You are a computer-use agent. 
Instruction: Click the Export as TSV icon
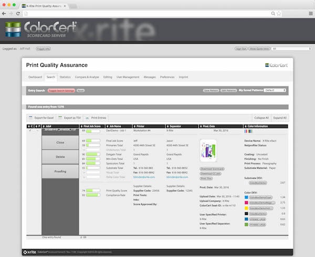tap(60, 118)
